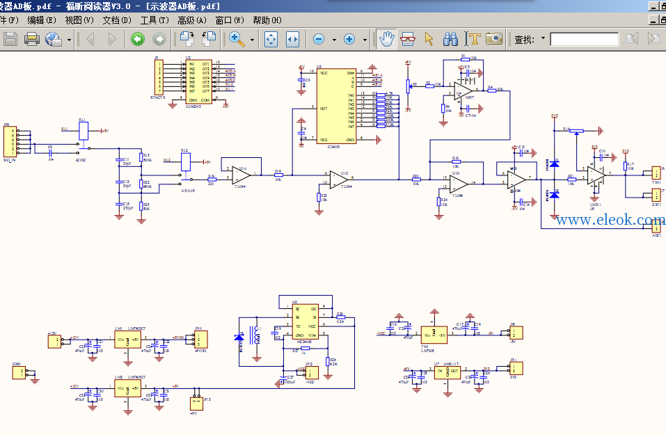Save the document with the floppy disk icon

point(10,39)
